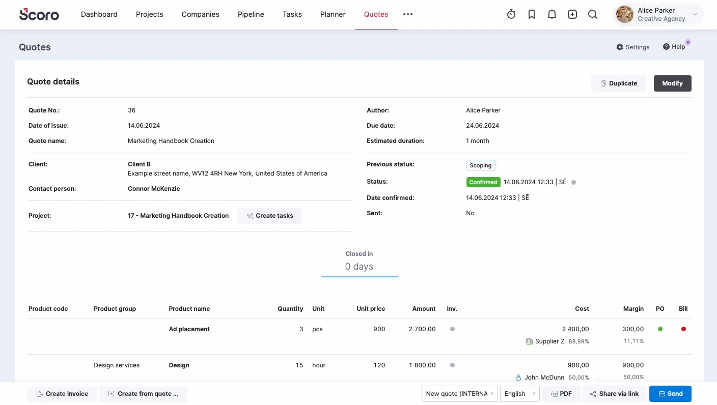Click the Design services product group
717x405 pixels.
pyautogui.click(x=117, y=365)
